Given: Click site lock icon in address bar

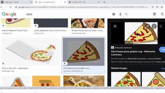Looking at the screenshot, I should click(x=16, y=7).
